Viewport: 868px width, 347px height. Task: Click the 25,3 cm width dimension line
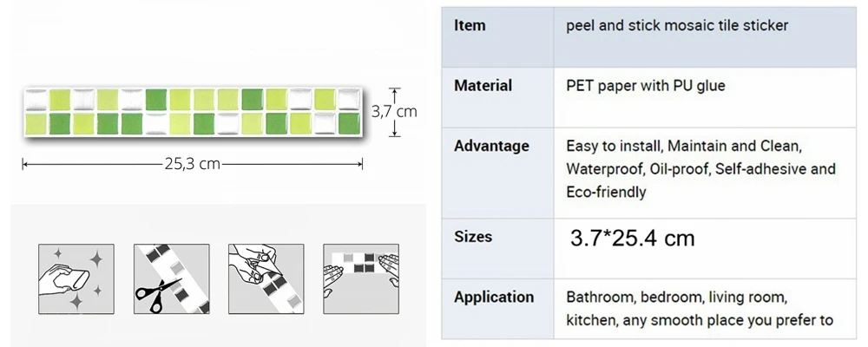click(192, 164)
